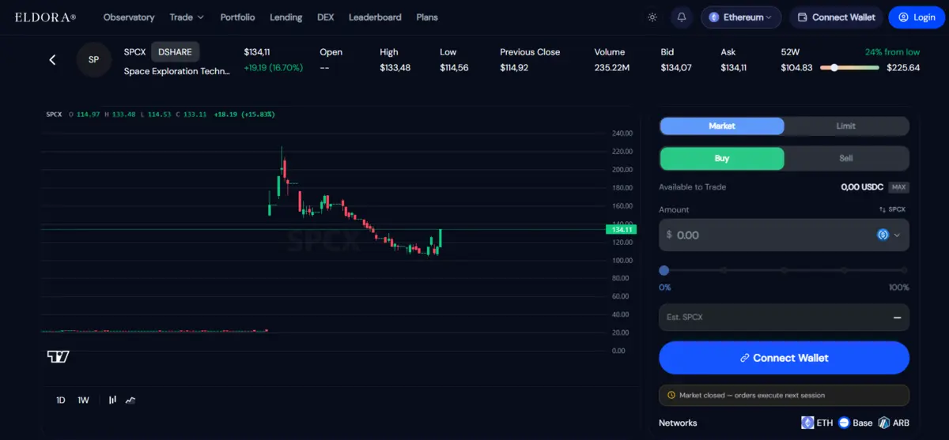Screen dimensions: 949x440
Task: Click the 'Market closed' notice banner
Action: point(784,395)
